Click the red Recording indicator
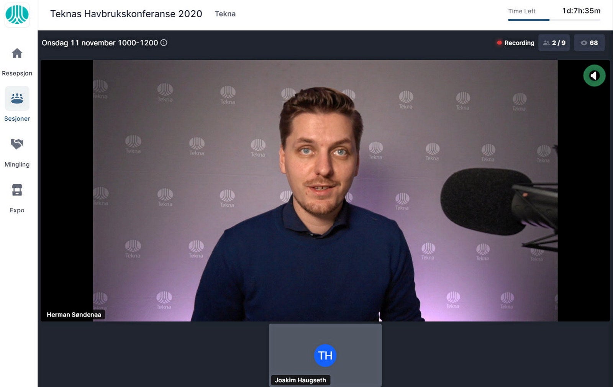The height and width of the screenshot is (387, 613). (515, 43)
